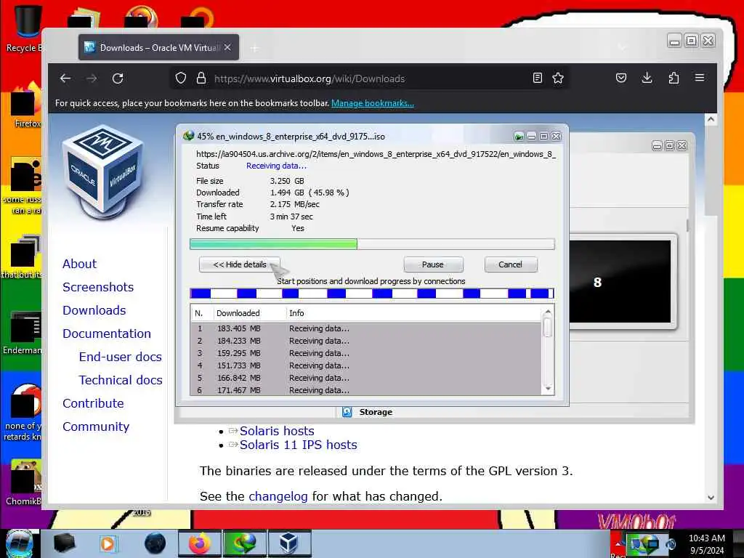Screen dimensions: 744x558
Task: Open the Documentation sidebar link
Action: point(106,333)
